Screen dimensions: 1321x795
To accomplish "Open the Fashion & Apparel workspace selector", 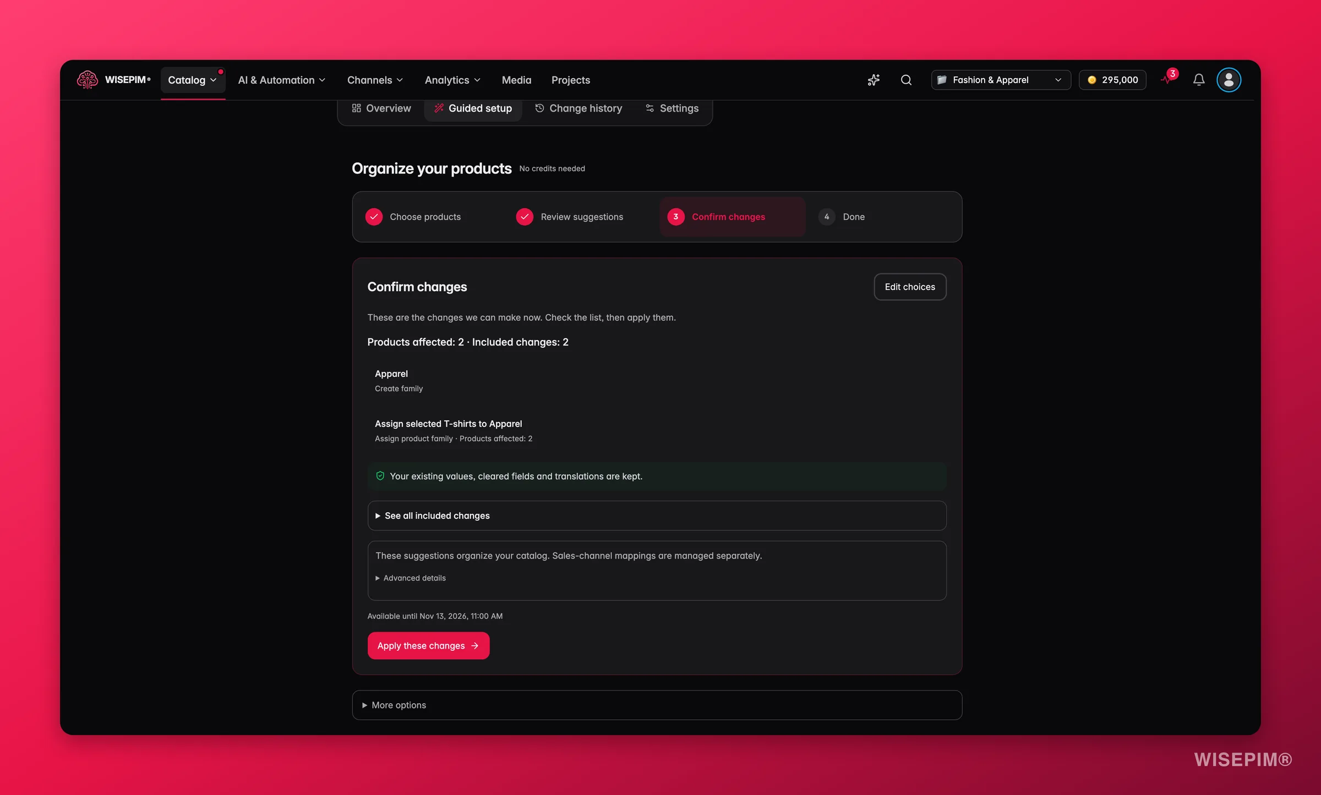I will tap(1001, 80).
